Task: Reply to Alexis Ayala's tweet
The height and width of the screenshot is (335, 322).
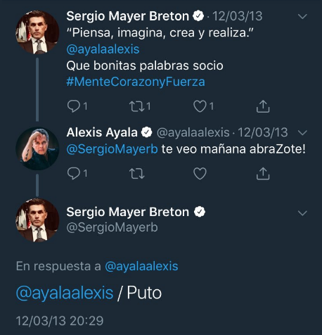Action: 74,173
